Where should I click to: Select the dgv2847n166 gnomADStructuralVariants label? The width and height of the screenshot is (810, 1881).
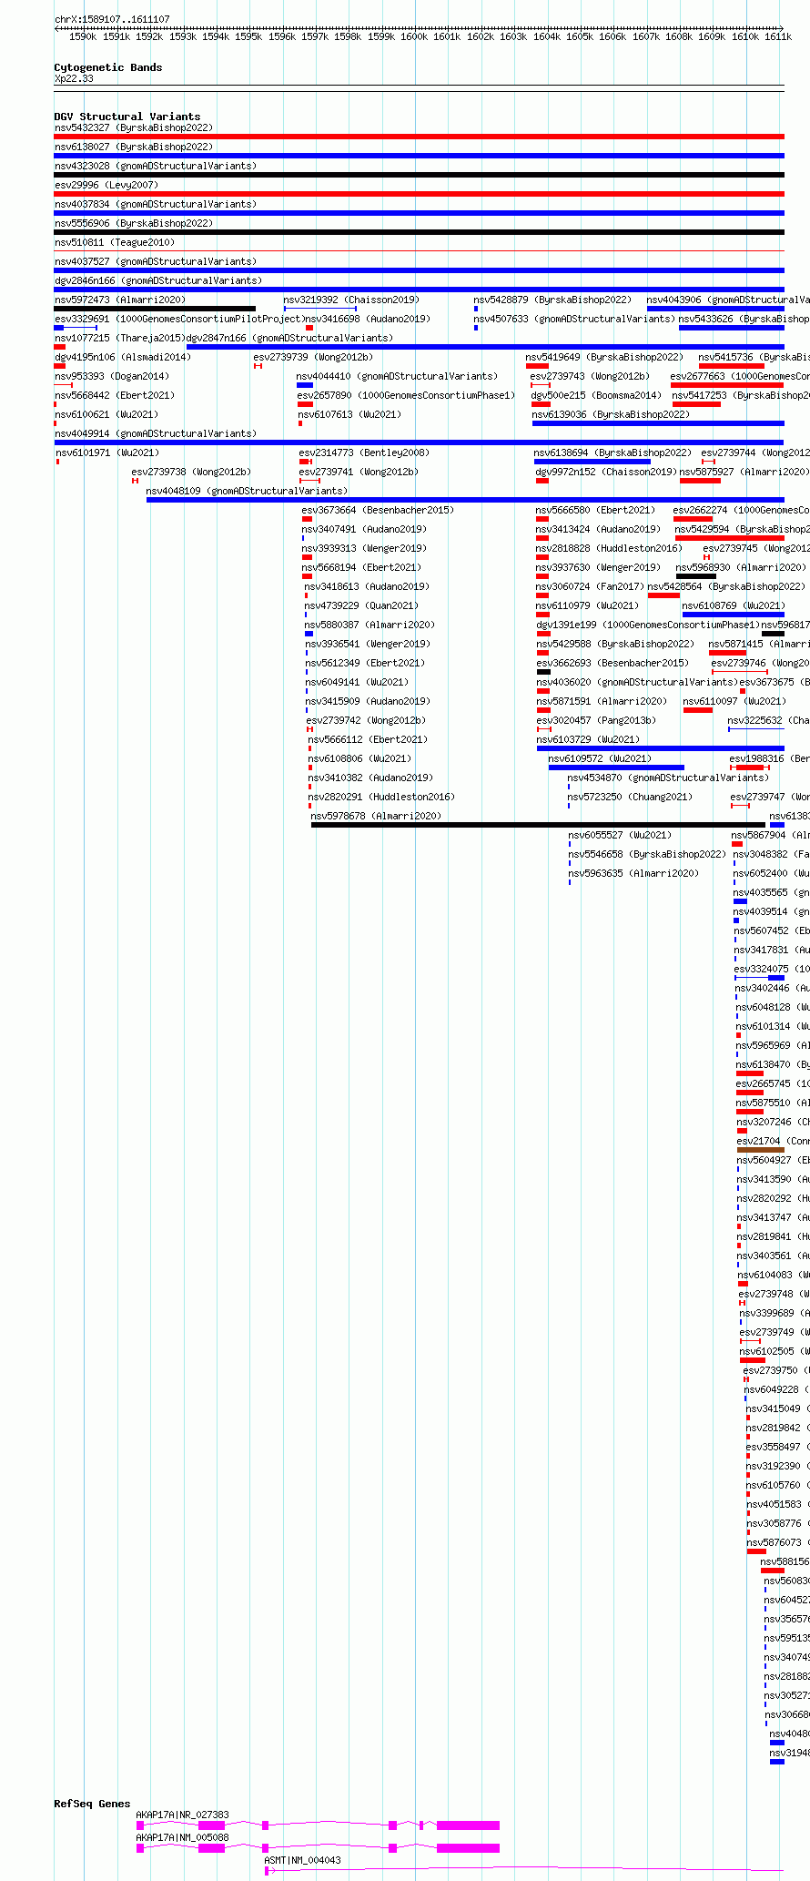[289, 338]
